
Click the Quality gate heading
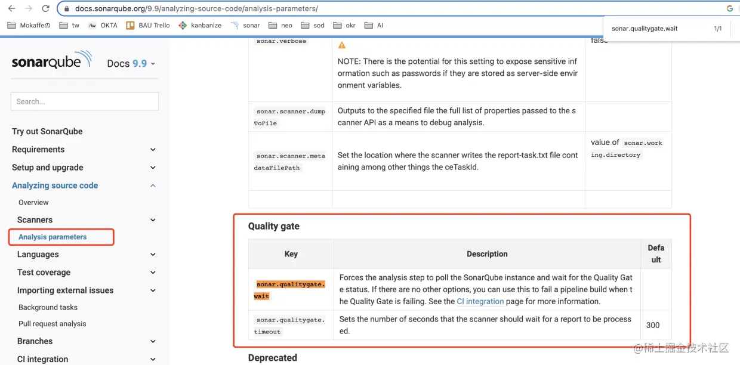(x=274, y=226)
